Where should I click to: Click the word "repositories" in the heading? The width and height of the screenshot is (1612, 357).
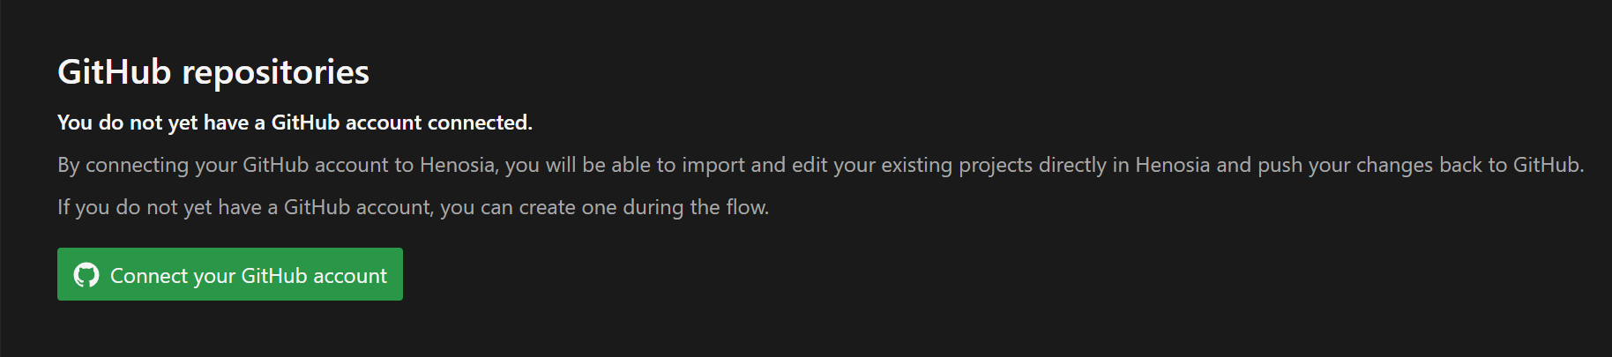275,72
